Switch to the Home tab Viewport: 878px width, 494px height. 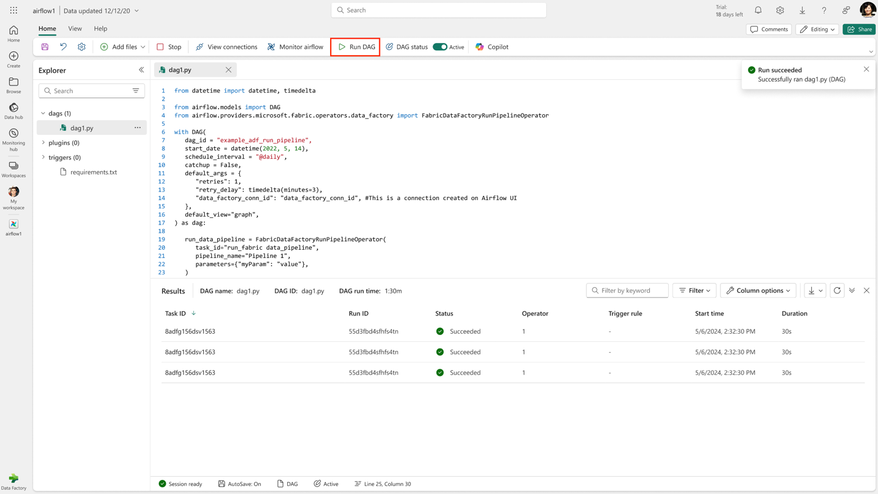pyautogui.click(x=47, y=29)
